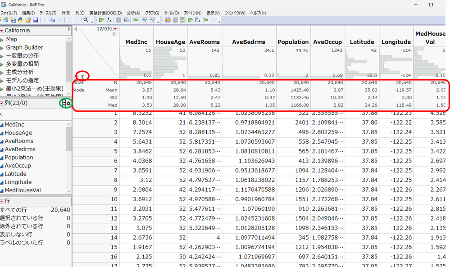Click the script list vertical scrollbar
Screen dimensions: 450x267
(68, 63)
